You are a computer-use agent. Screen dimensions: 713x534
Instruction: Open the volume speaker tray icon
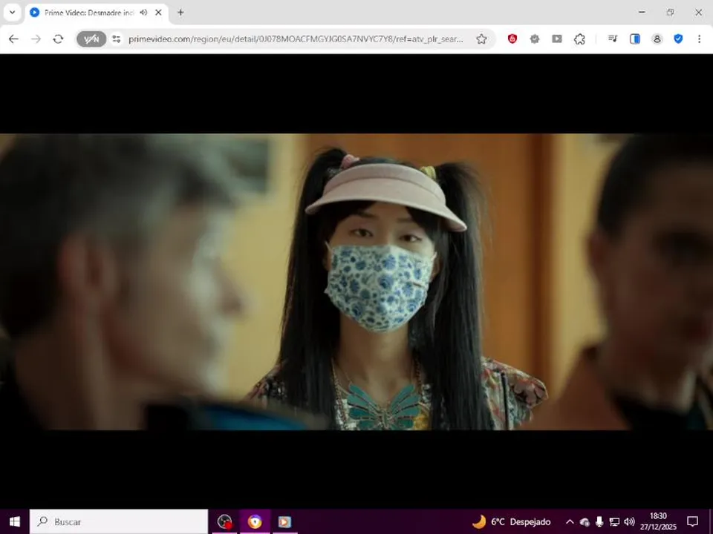(629, 521)
